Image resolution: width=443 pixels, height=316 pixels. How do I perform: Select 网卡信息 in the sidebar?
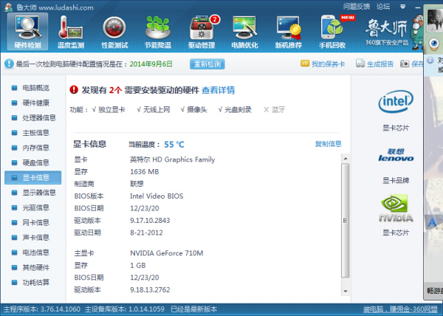[x=32, y=222]
